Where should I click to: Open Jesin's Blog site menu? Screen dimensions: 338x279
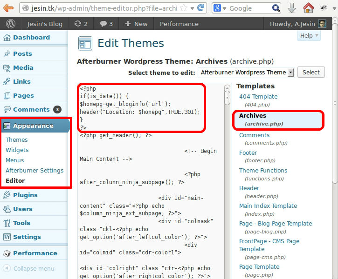point(45,24)
